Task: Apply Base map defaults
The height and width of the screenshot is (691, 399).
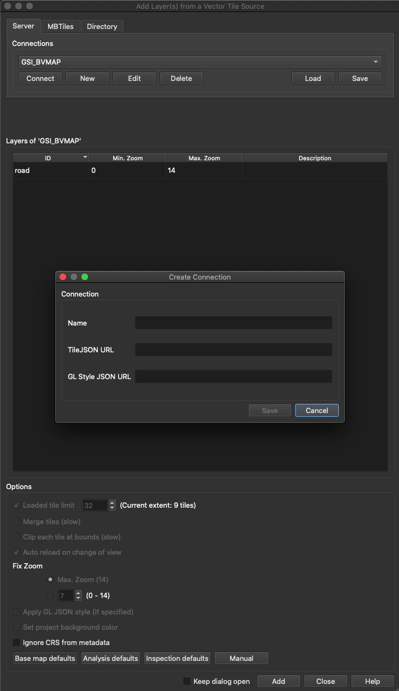Action: [45, 658]
